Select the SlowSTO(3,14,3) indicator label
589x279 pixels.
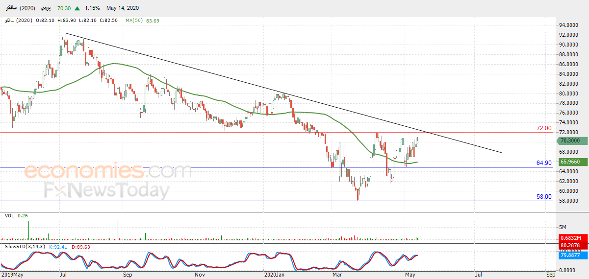[x=25, y=246]
